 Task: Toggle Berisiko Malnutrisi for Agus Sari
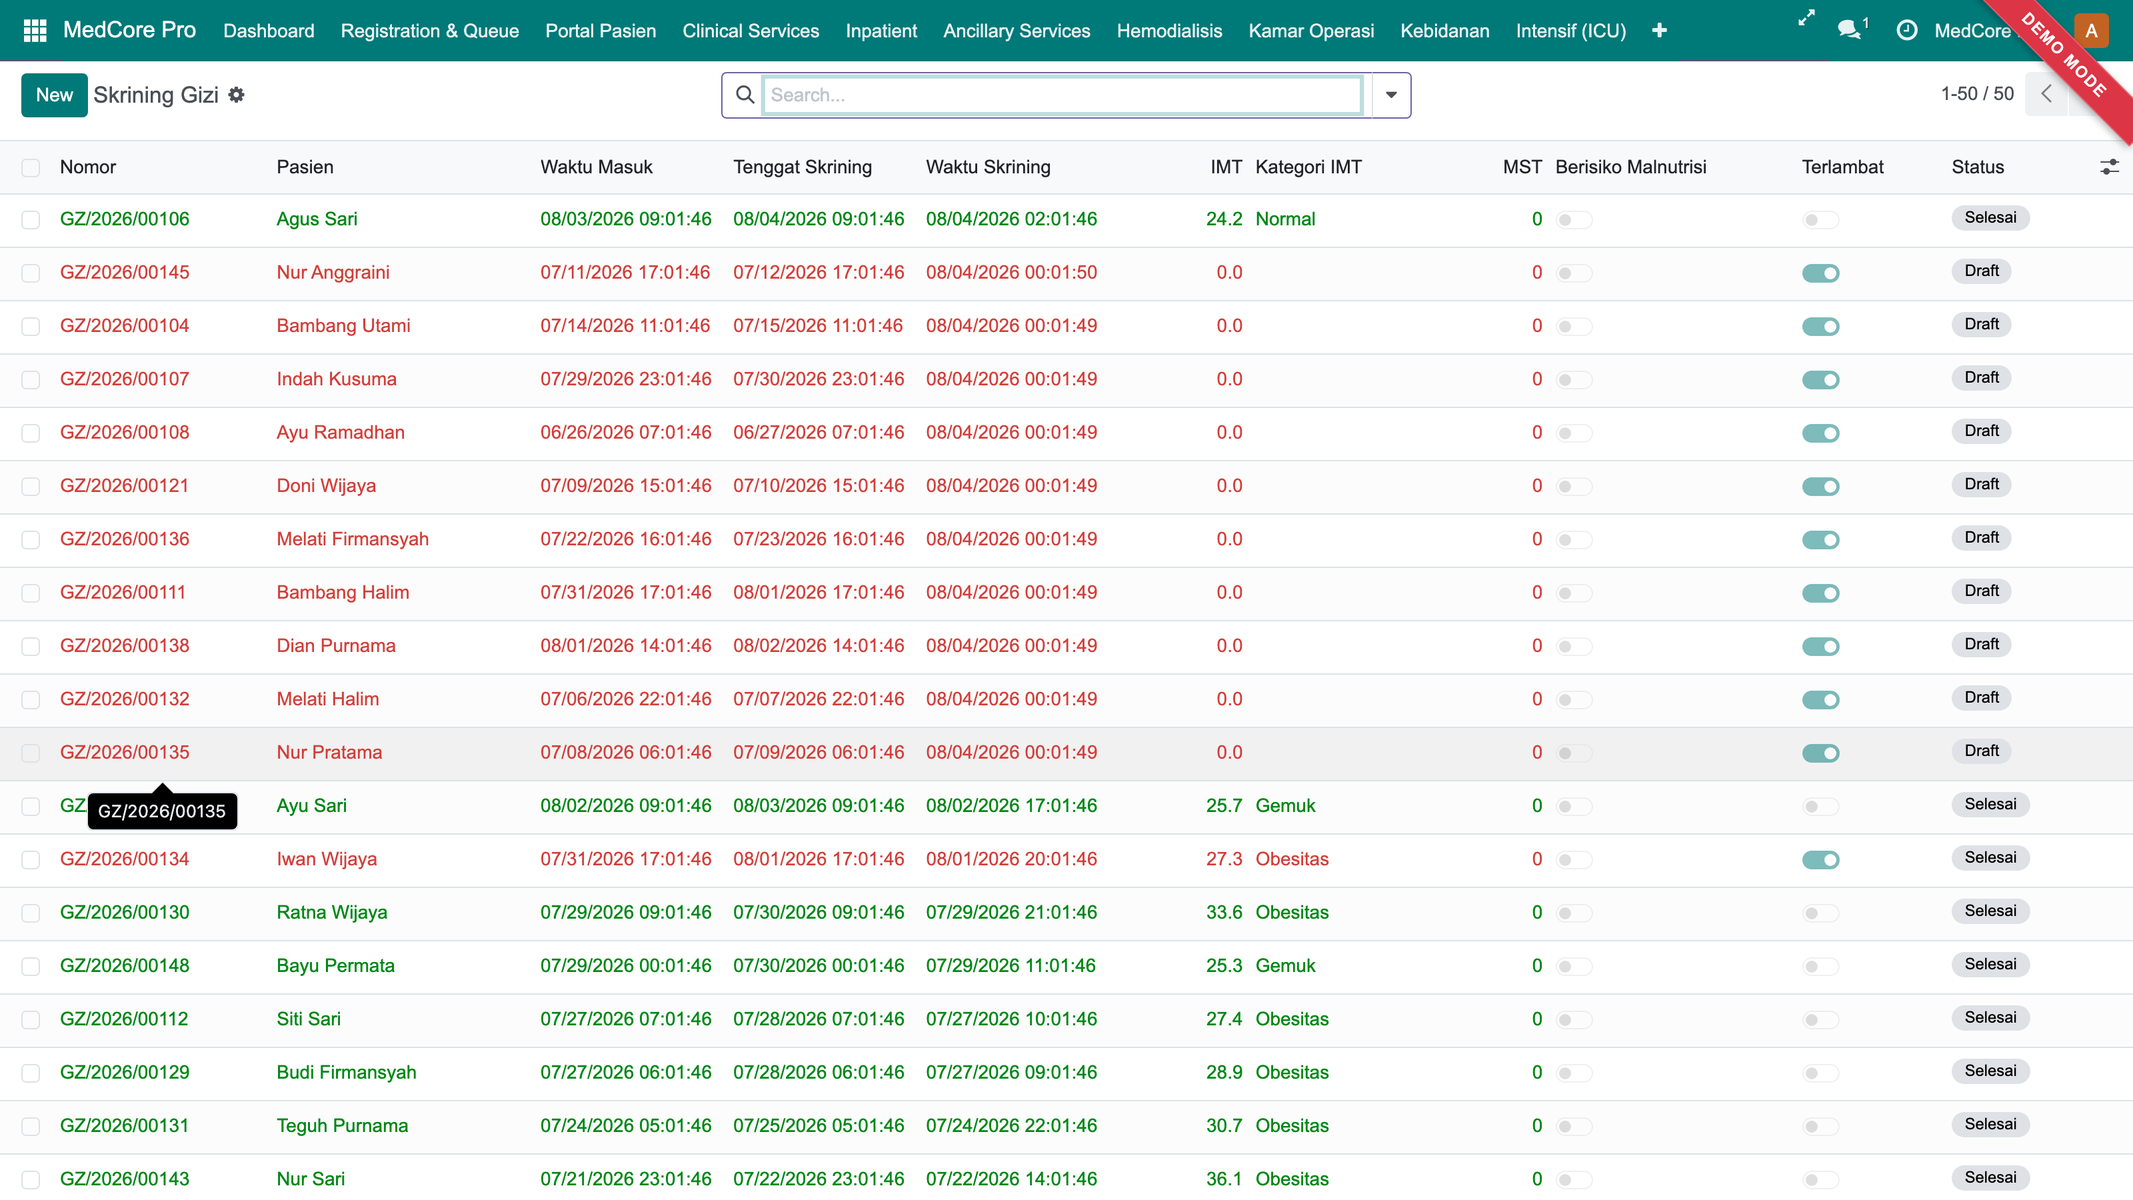tap(1573, 219)
